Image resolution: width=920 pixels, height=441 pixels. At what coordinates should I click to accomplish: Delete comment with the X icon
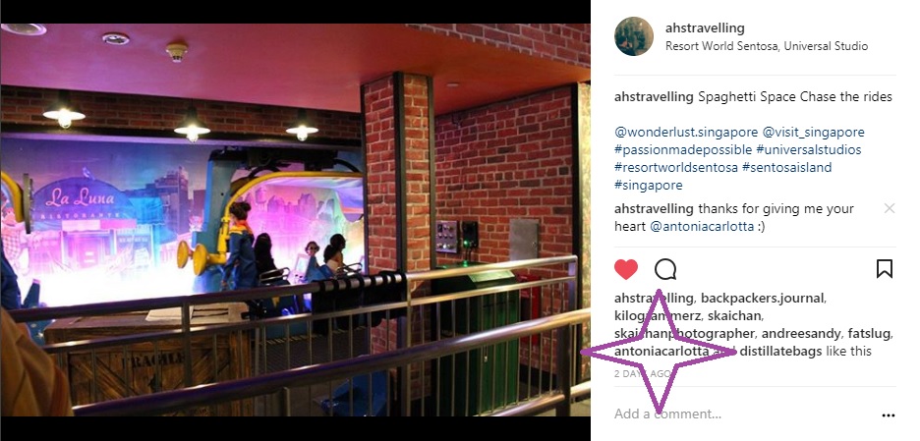click(890, 208)
